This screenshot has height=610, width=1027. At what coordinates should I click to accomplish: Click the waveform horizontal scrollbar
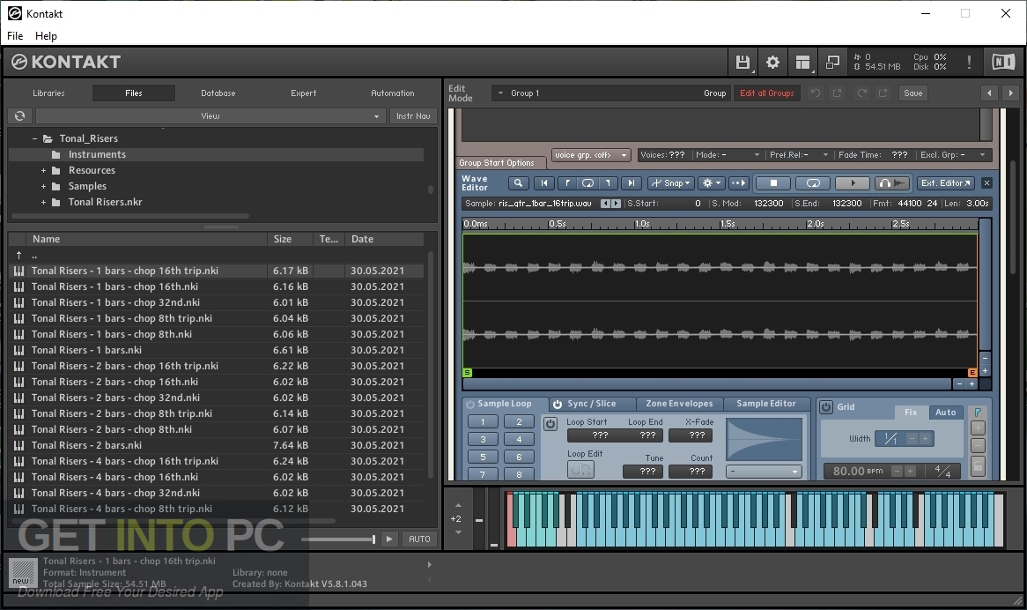[x=707, y=384]
